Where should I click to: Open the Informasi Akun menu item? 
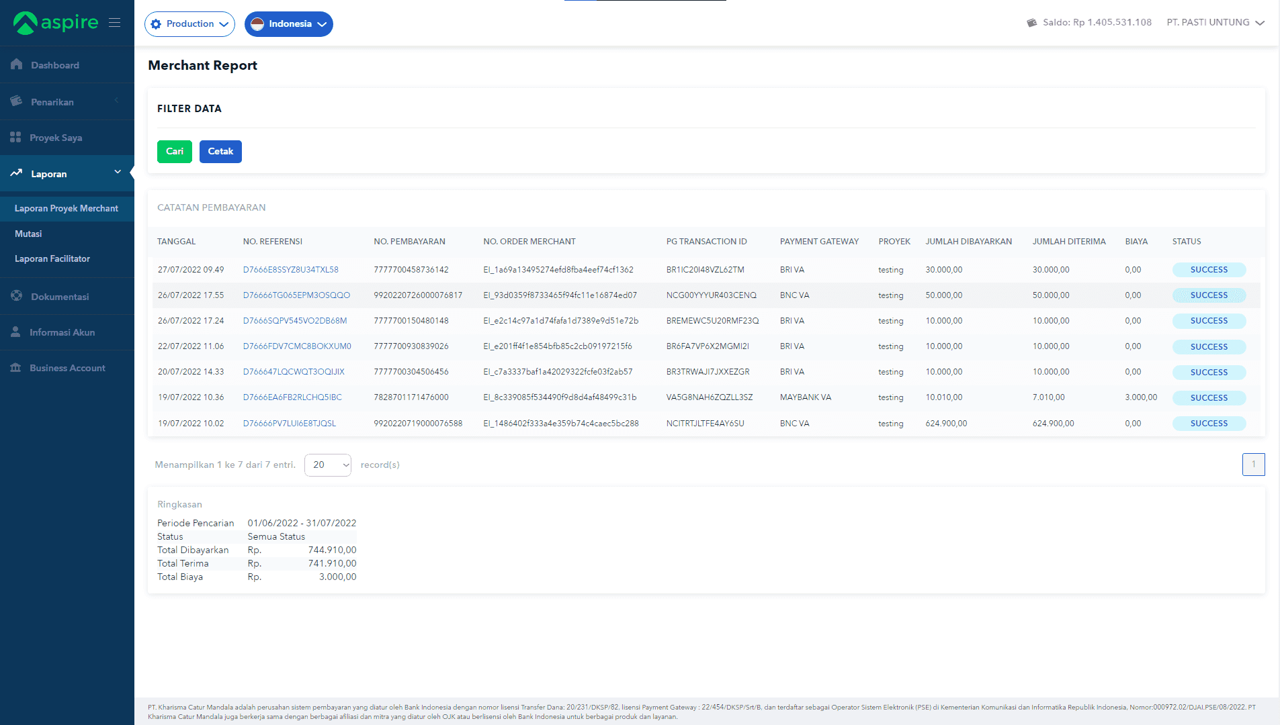pos(67,332)
